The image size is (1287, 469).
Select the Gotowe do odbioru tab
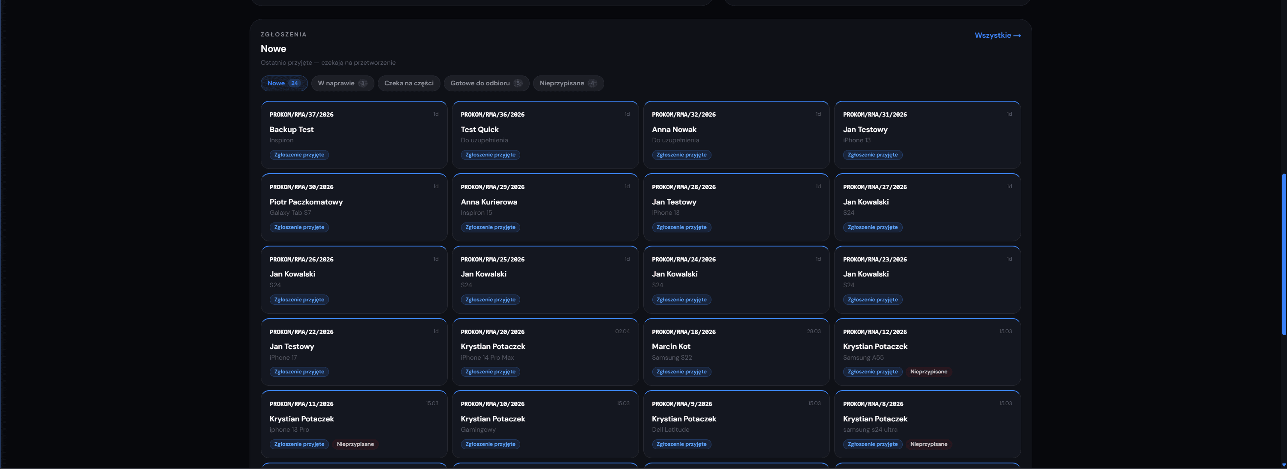pyautogui.click(x=486, y=84)
